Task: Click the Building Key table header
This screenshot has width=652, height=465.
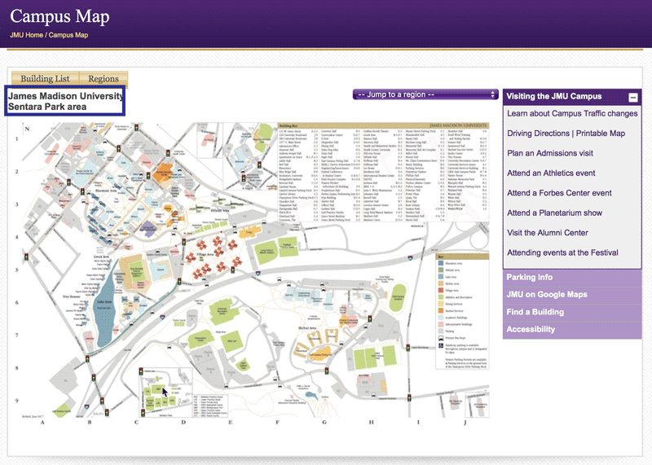Action: 288,126
